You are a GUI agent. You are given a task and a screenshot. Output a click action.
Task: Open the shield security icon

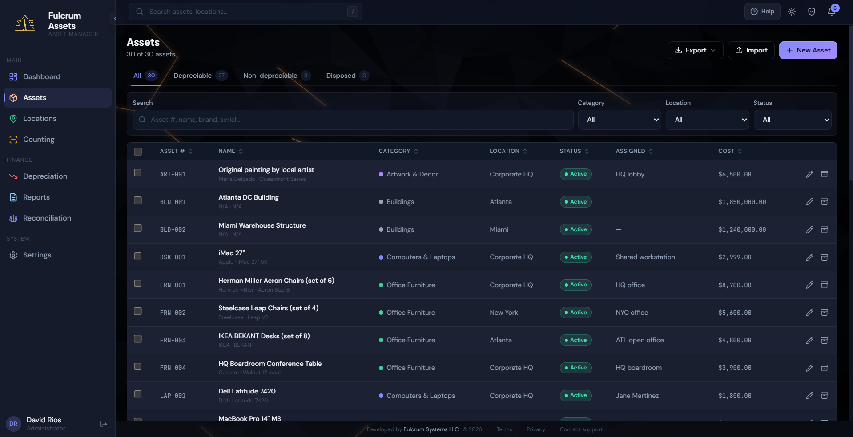pyautogui.click(x=811, y=12)
